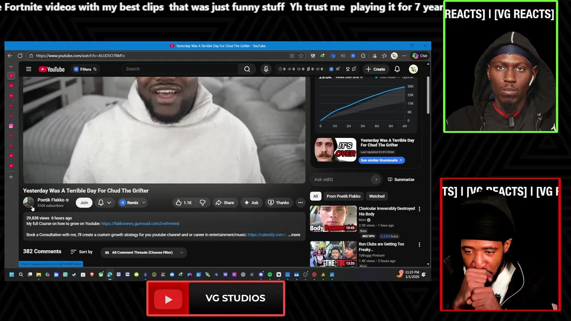Start voice search with microphone icon
This screenshot has height=321, width=571.
(x=266, y=69)
